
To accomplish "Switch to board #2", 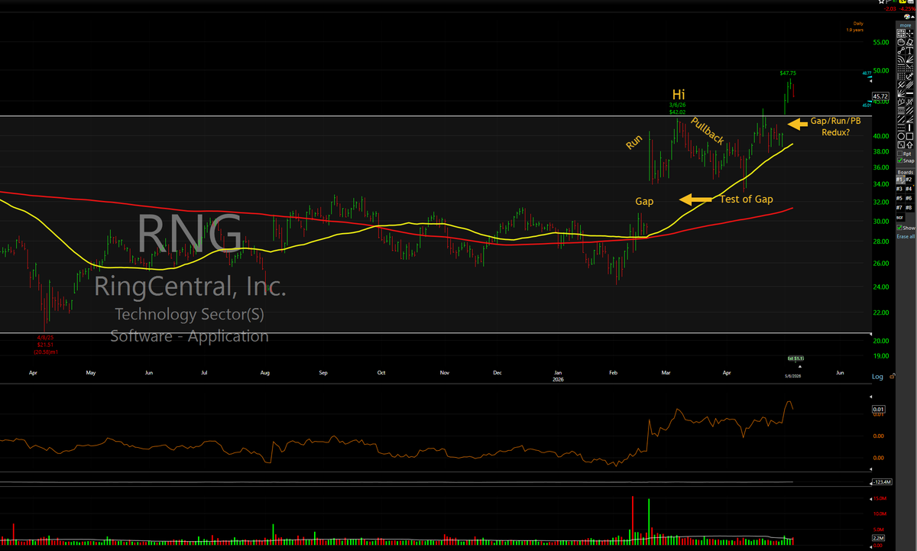I will coord(909,180).
